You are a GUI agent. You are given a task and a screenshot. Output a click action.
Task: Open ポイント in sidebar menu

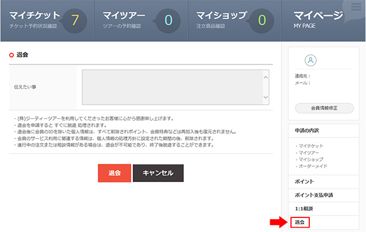[323, 181]
